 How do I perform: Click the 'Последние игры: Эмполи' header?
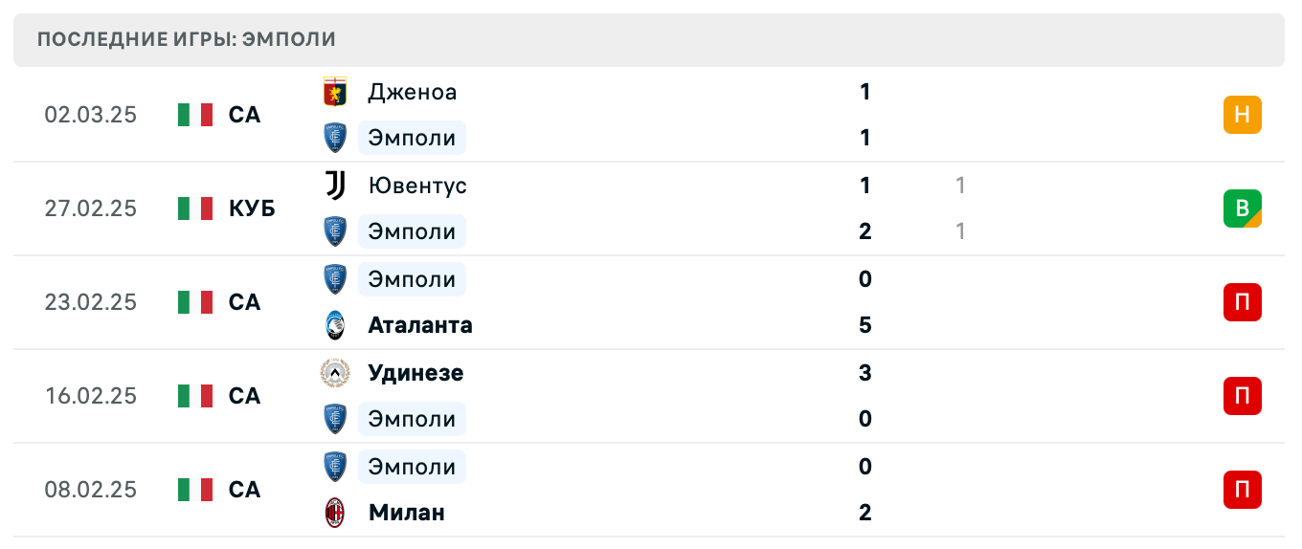coord(187,39)
